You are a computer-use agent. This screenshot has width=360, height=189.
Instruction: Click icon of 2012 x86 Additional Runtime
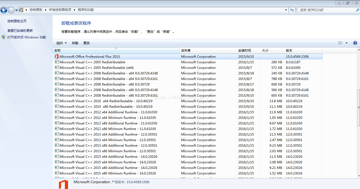[x=57, y=123]
